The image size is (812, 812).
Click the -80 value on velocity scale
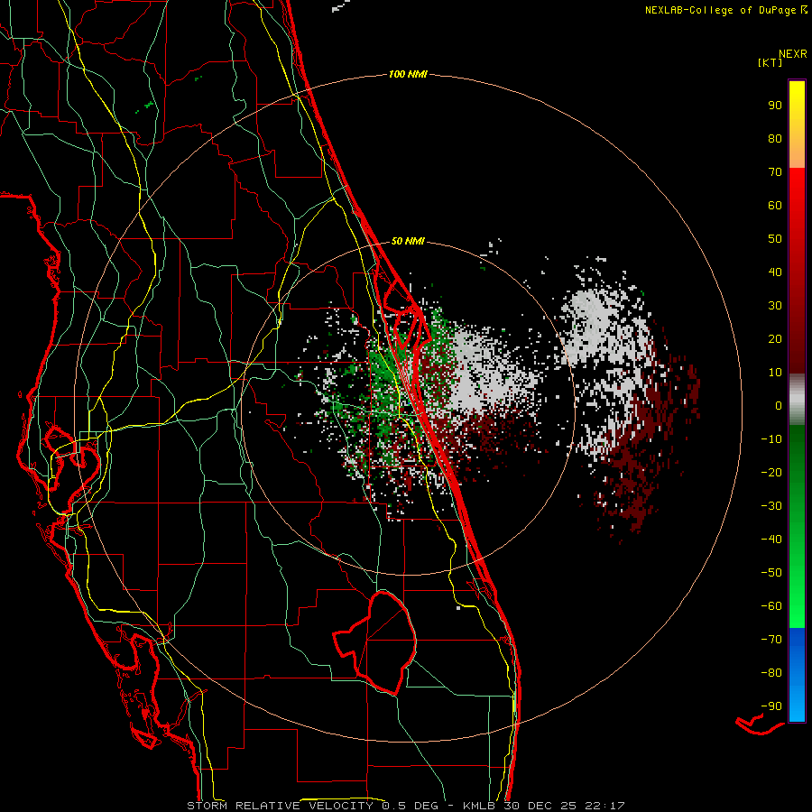click(771, 673)
